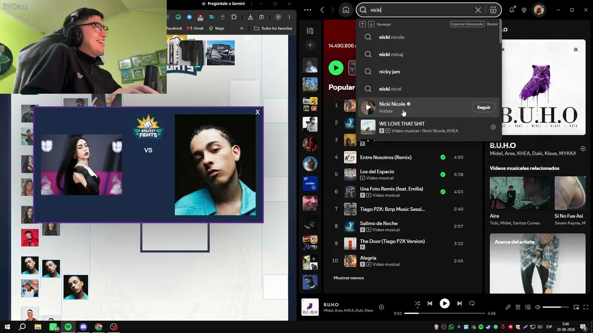Add now-playing B.U.H.O to library
The height and width of the screenshot is (333, 593).
(x=381, y=307)
